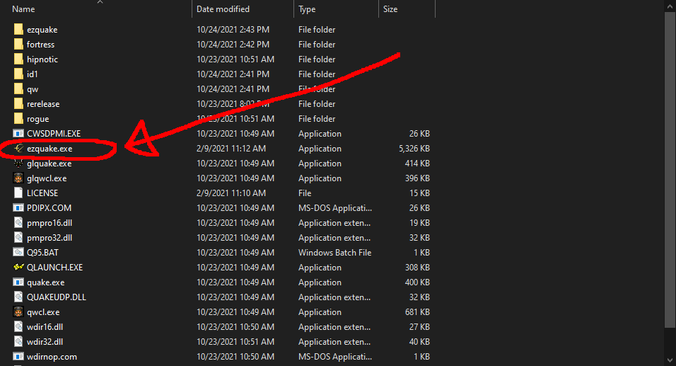The image size is (676, 366).
Task: Sort by the Date modified column
Action: [223, 9]
